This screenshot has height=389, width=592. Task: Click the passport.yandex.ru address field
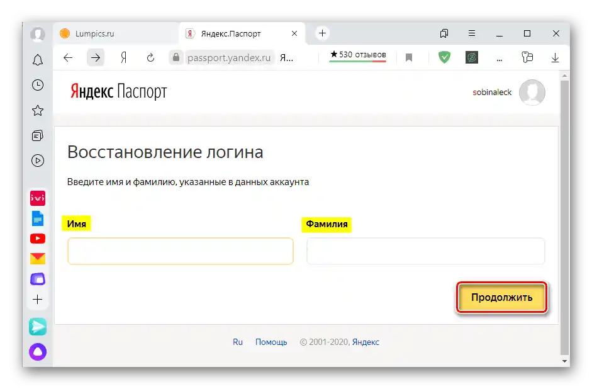(229, 58)
